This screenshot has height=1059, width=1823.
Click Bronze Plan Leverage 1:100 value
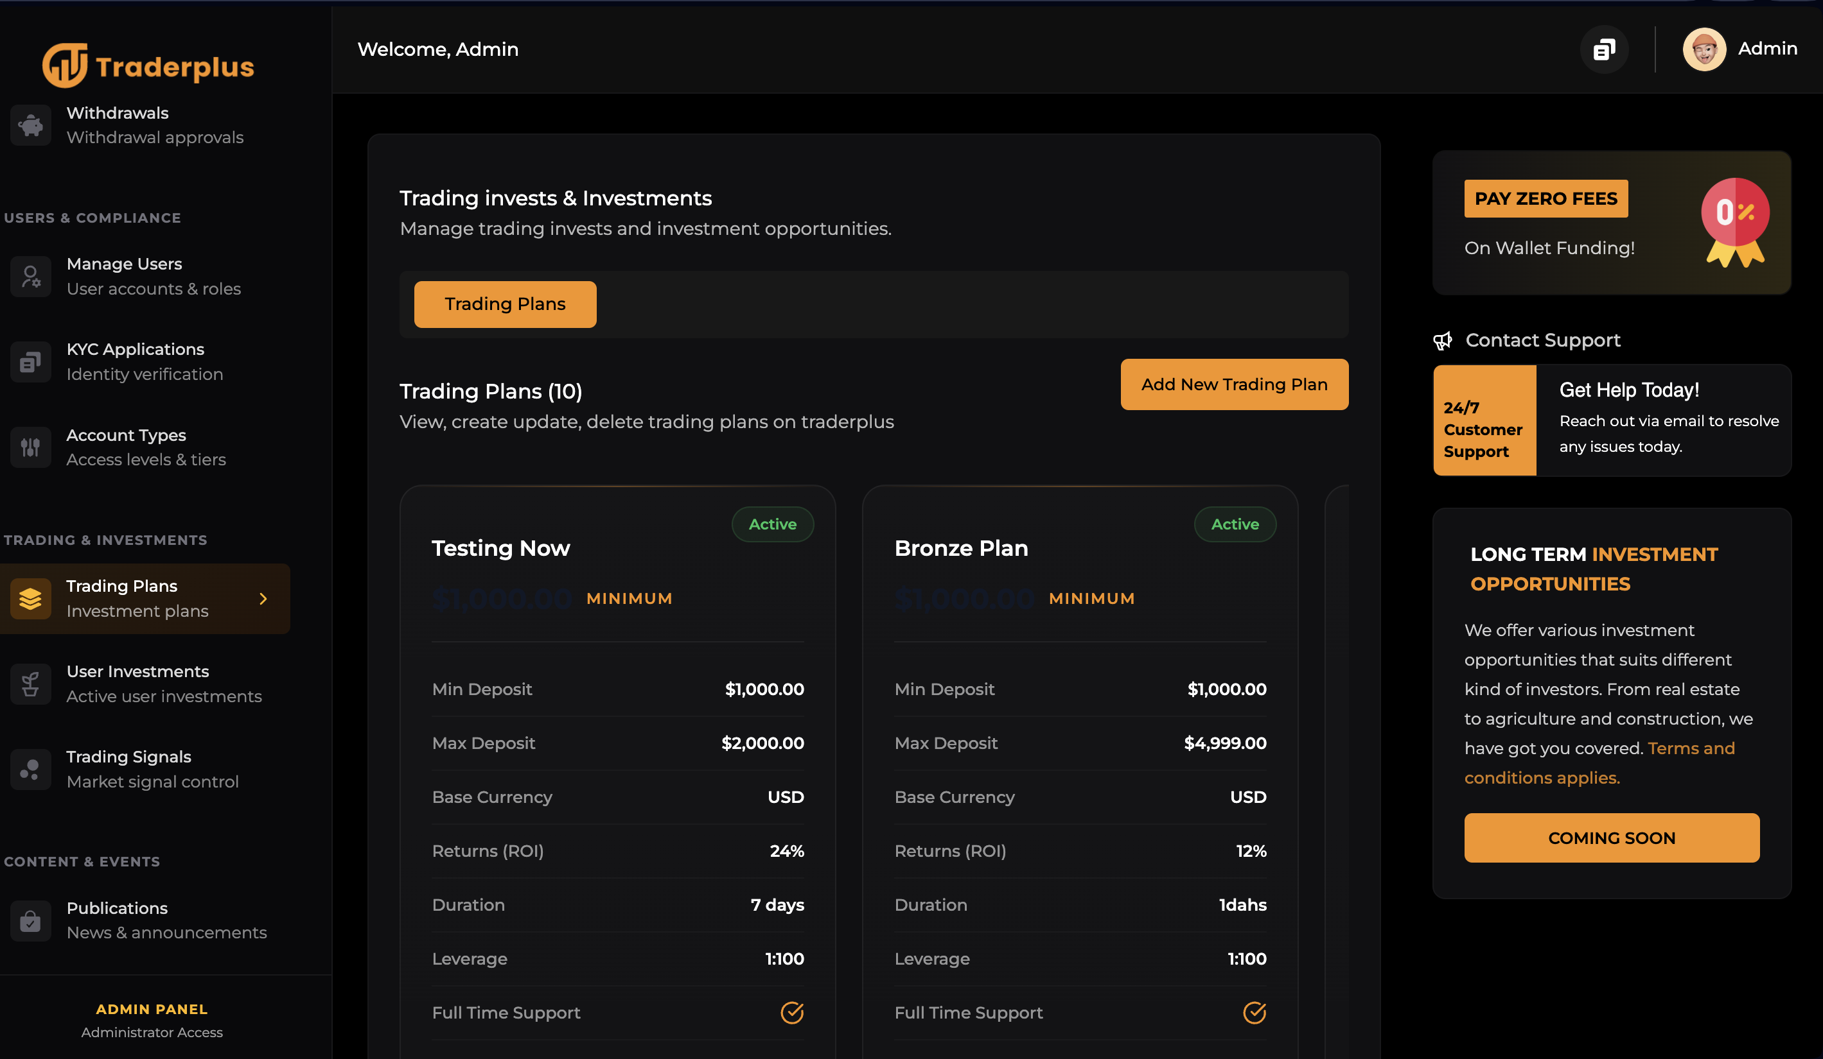[x=1247, y=958]
